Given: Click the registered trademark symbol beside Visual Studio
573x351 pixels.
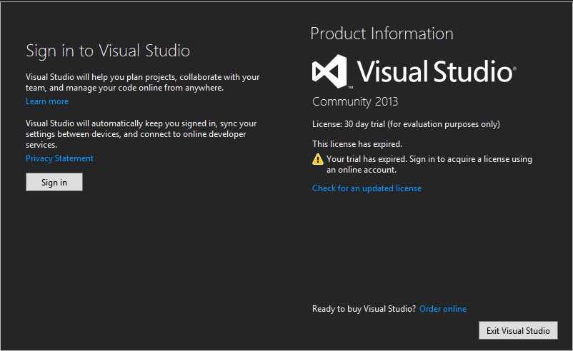Looking at the screenshot, I should 514,70.
